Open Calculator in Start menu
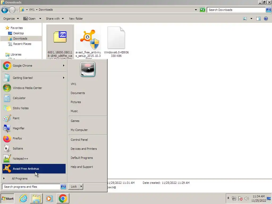Viewport: 272px width, 204px height. click(34, 98)
